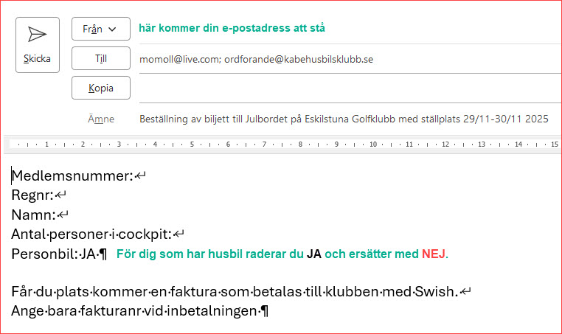Click the Kopia button
Screen dimensions: 562x334
pyautogui.click(x=101, y=88)
